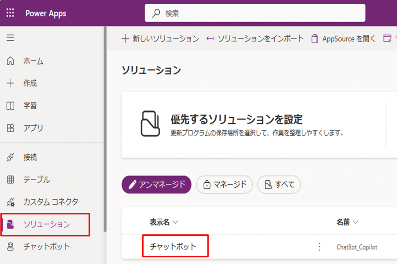This screenshot has width=397, height=264.
Task: Click the grid icon beside テーブル
Action: click(x=10, y=180)
